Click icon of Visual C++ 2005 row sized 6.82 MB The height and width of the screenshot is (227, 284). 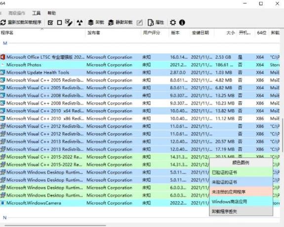pos(2,88)
